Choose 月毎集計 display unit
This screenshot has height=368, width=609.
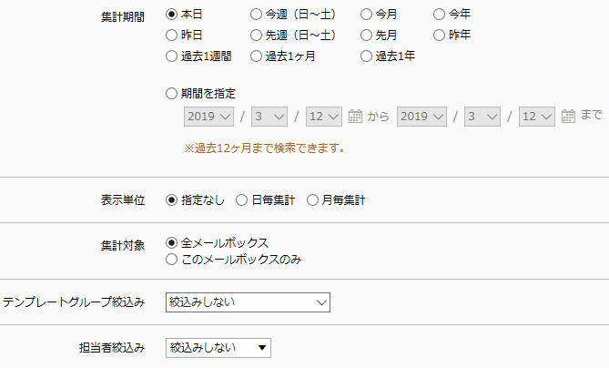click(312, 200)
